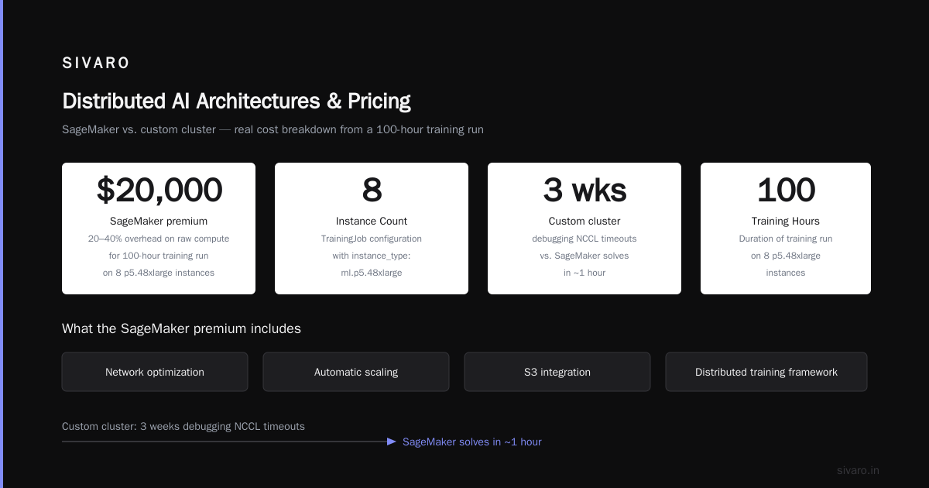Screen dimensions: 929x488
Task: Click 'Custom cluster: 3 weeks debugging' footer text
Action: (183, 426)
